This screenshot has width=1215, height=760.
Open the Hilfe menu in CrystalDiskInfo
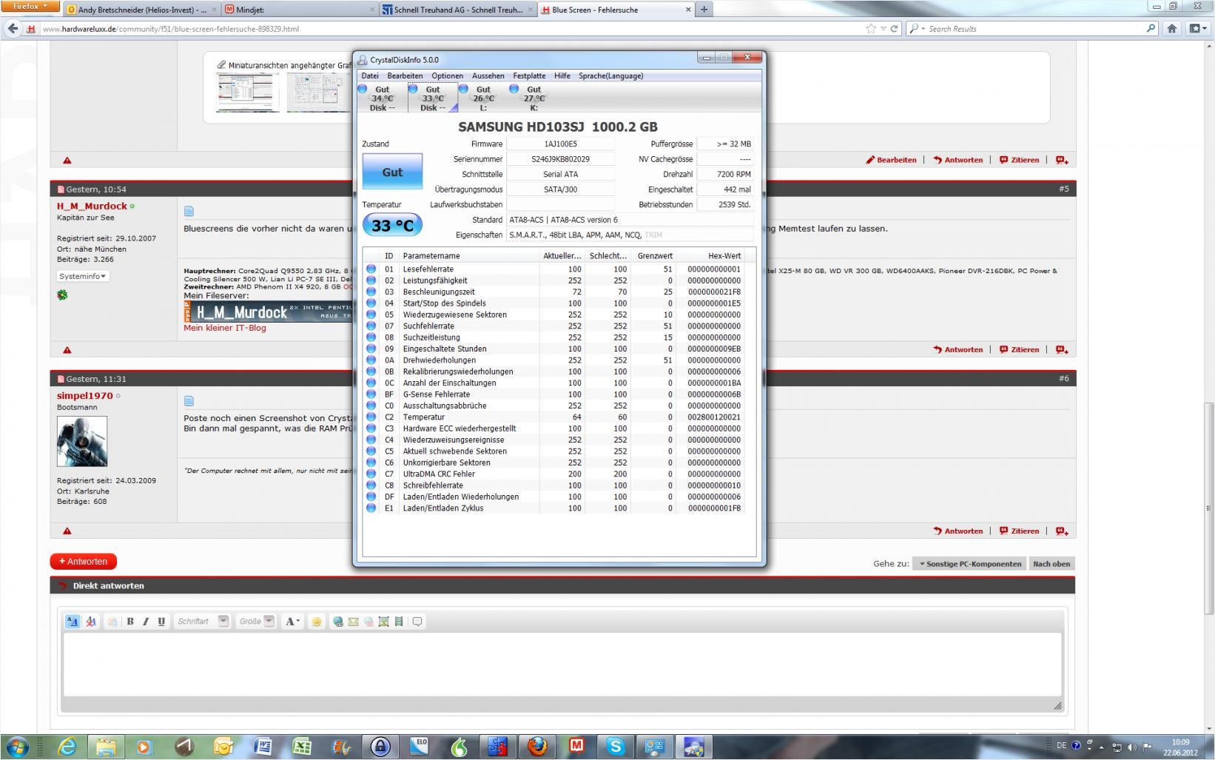pyautogui.click(x=562, y=75)
